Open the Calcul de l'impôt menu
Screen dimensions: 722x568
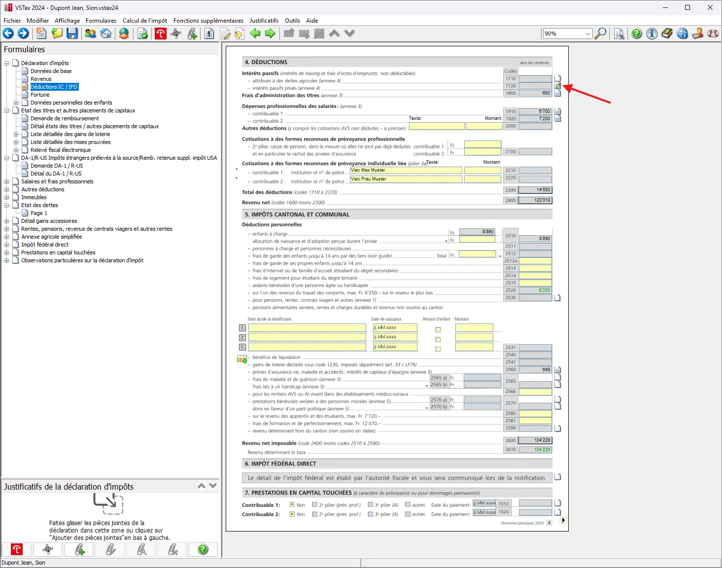144,21
